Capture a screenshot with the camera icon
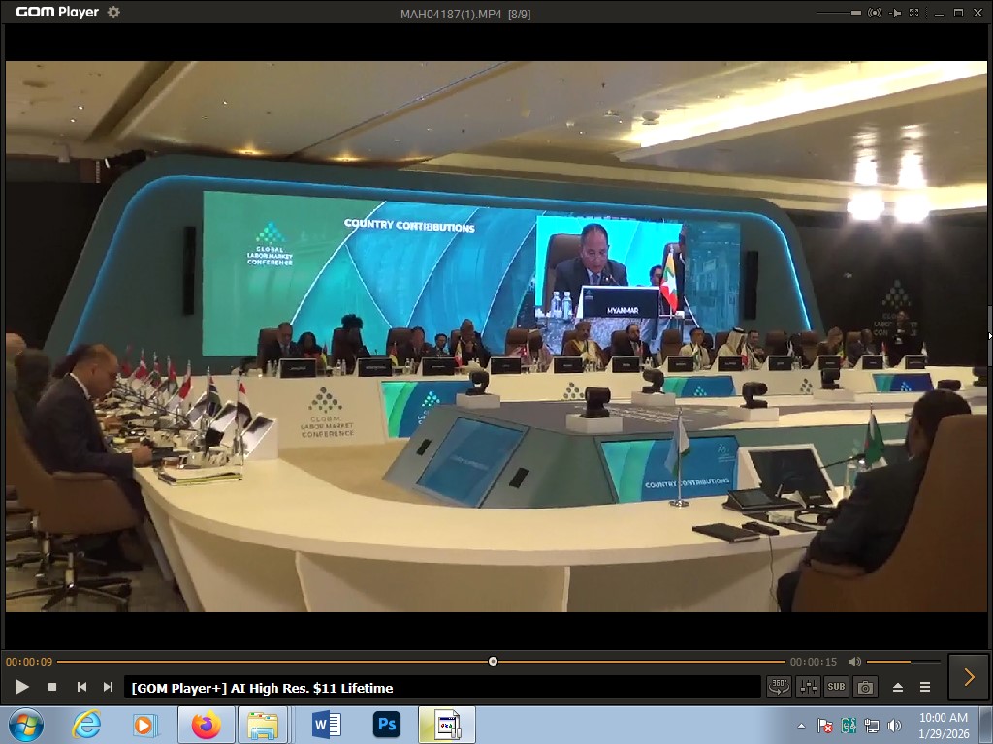 click(865, 687)
